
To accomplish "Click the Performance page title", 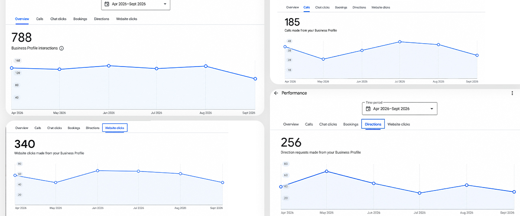I will (x=294, y=93).
